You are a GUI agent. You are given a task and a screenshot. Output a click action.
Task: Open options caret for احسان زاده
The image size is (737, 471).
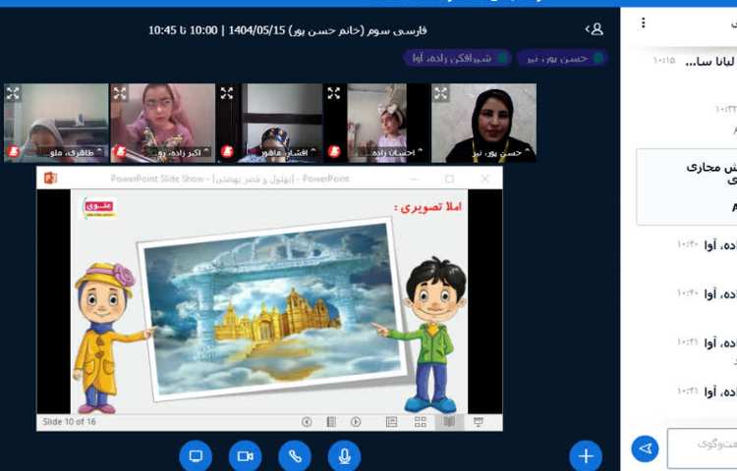[421, 151]
